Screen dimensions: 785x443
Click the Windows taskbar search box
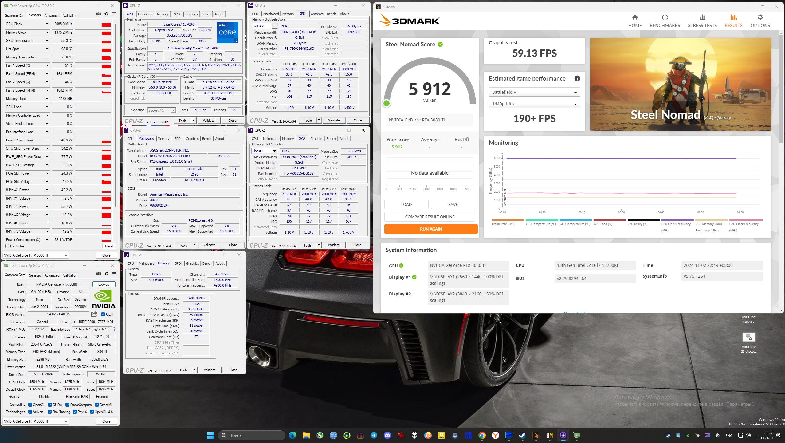click(252, 435)
